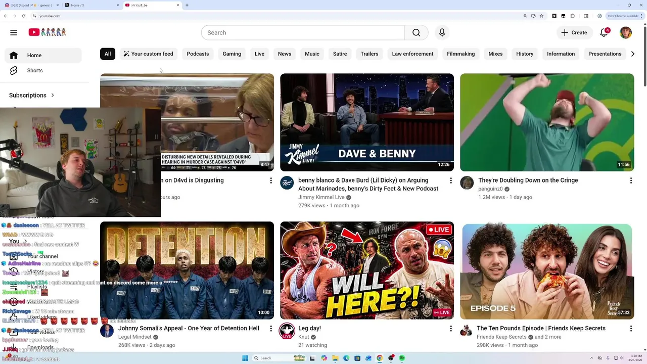Image resolution: width=647 pixels, height=364 pixels.
Task: Open options for D4vd is Disgusting video
Action: tap(271, 180)
